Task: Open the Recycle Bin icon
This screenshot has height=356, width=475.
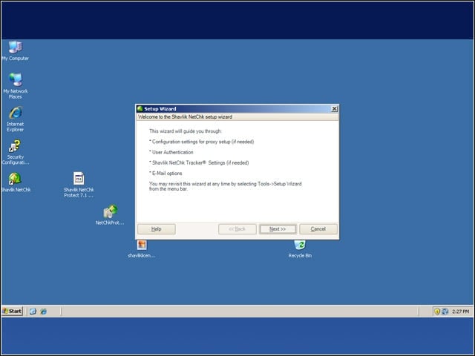Action: (x=300, y=249)
